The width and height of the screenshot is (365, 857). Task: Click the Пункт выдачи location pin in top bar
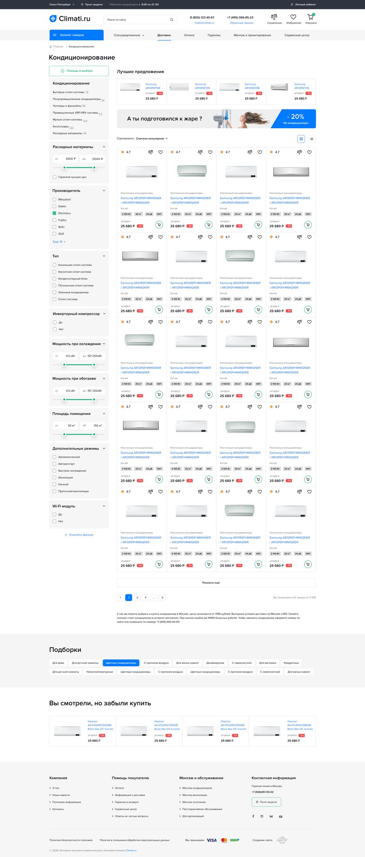(82, 4)
